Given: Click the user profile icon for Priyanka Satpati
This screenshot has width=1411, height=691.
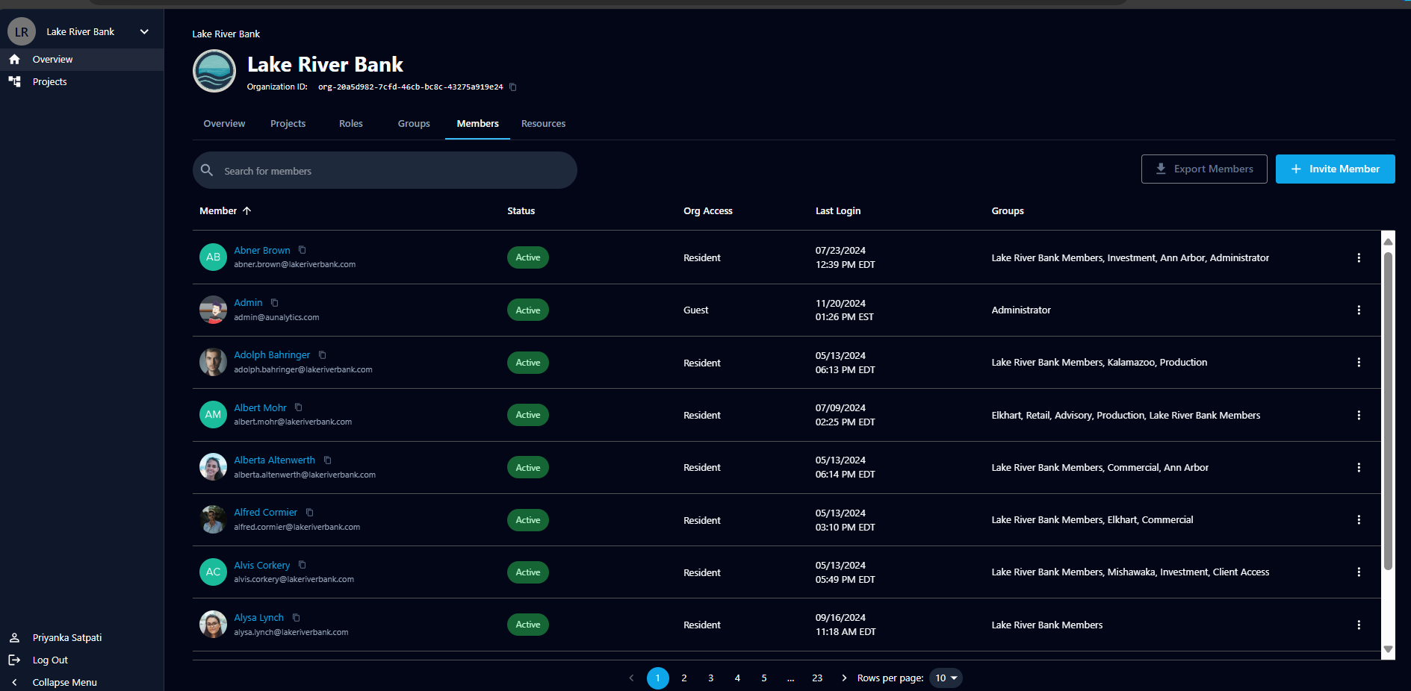Looking at the screenshot, I should pos(14,637).
